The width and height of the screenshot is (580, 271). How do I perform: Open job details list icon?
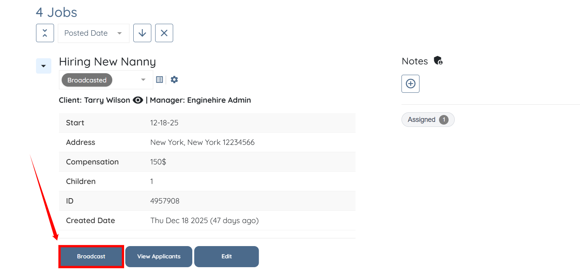[x=159, y=80]
